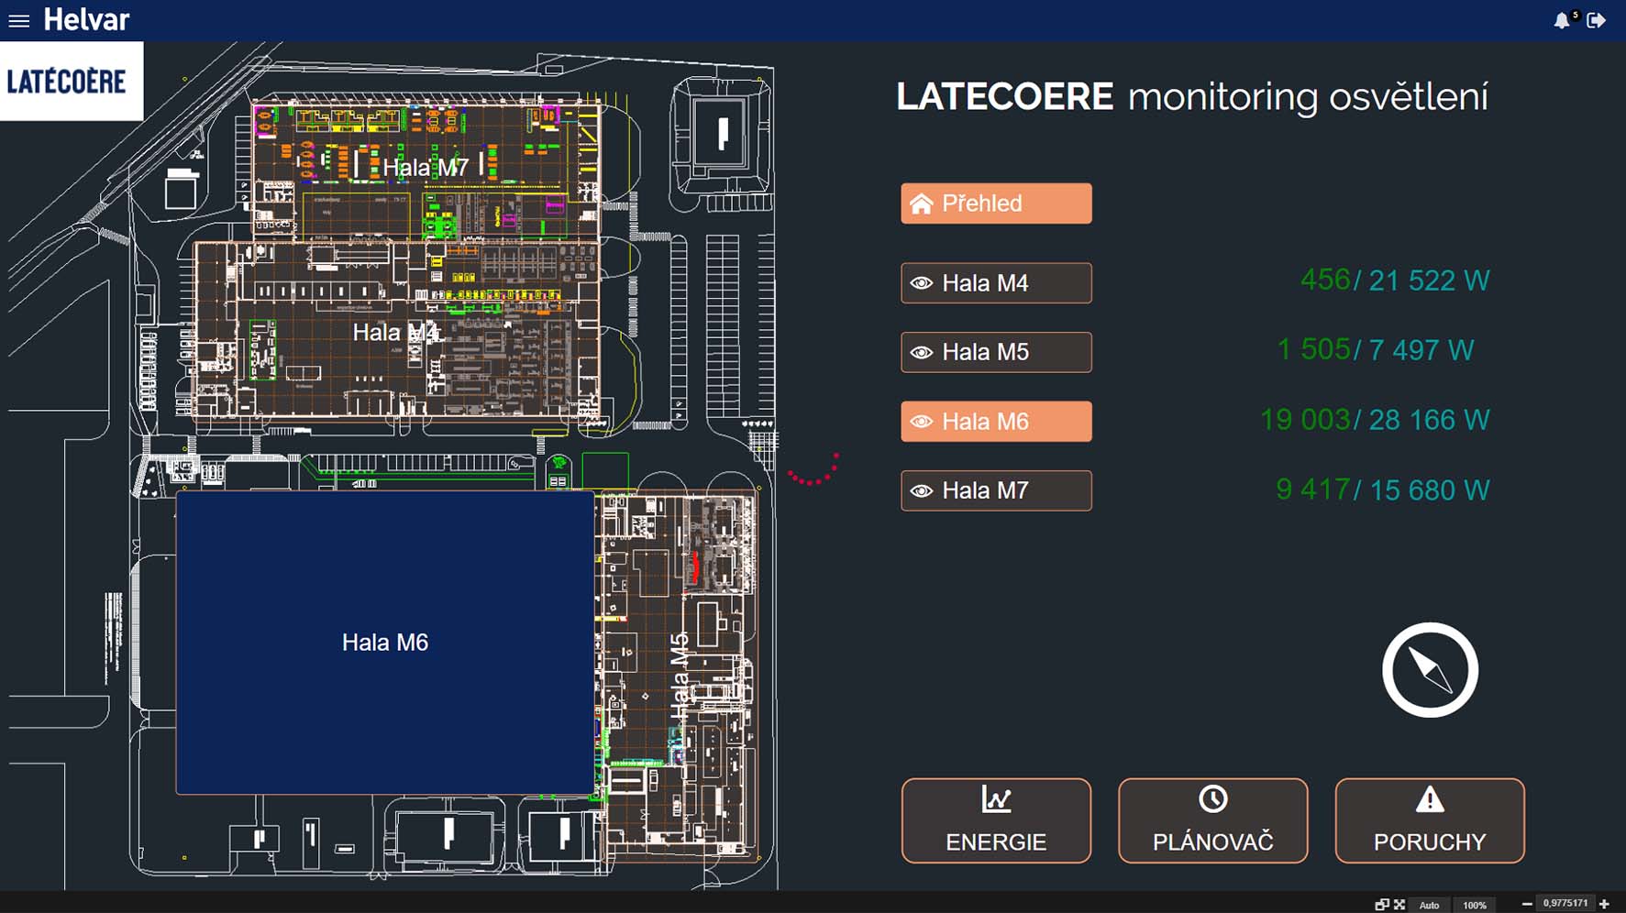Viewport: 1626px width, 913px height.
Task: Show Hala M4 view
Action: coord(996,283)
